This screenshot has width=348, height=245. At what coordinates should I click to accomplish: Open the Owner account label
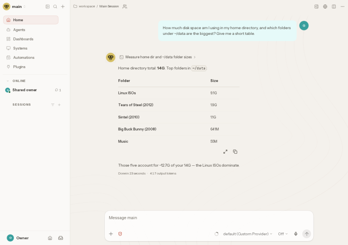click(x=23, y=238)
